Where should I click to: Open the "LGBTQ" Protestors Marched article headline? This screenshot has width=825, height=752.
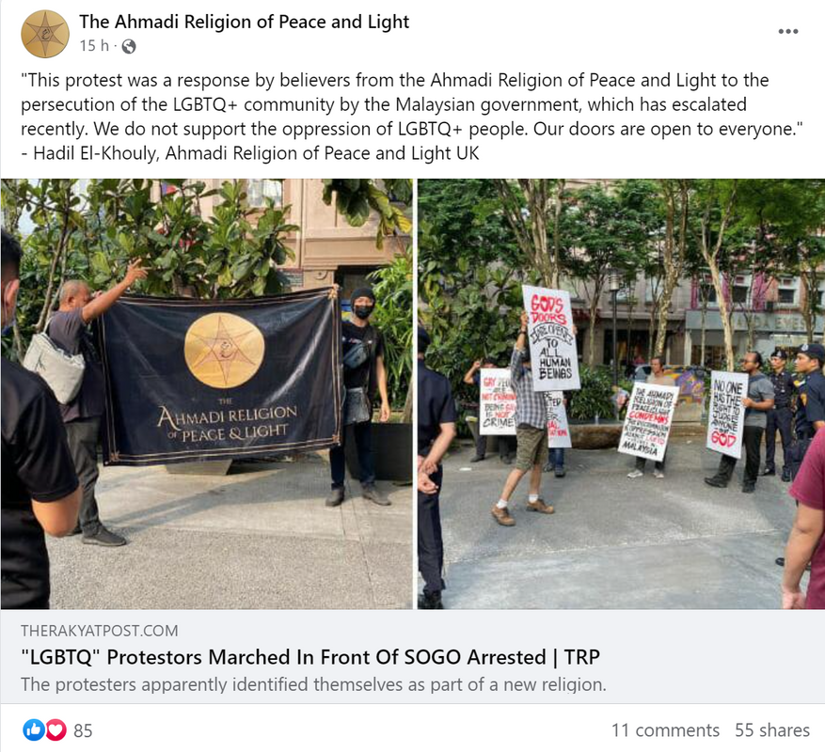click(310, 657)
